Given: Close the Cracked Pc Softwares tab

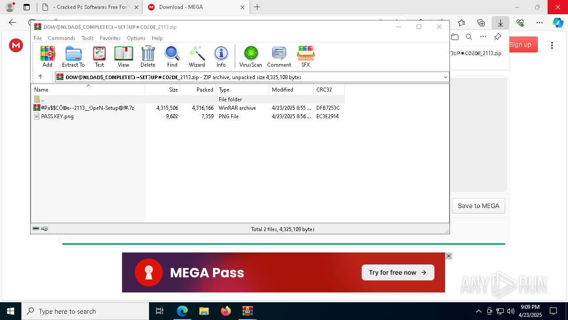Looking at the screenshot, I should pos(136,7).
